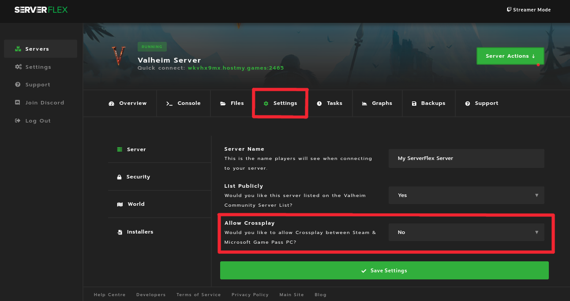The height and width of the screenshot is (301, 570).
Task: Click the ServerFlex logo
Action: click(x=41, y=10)
